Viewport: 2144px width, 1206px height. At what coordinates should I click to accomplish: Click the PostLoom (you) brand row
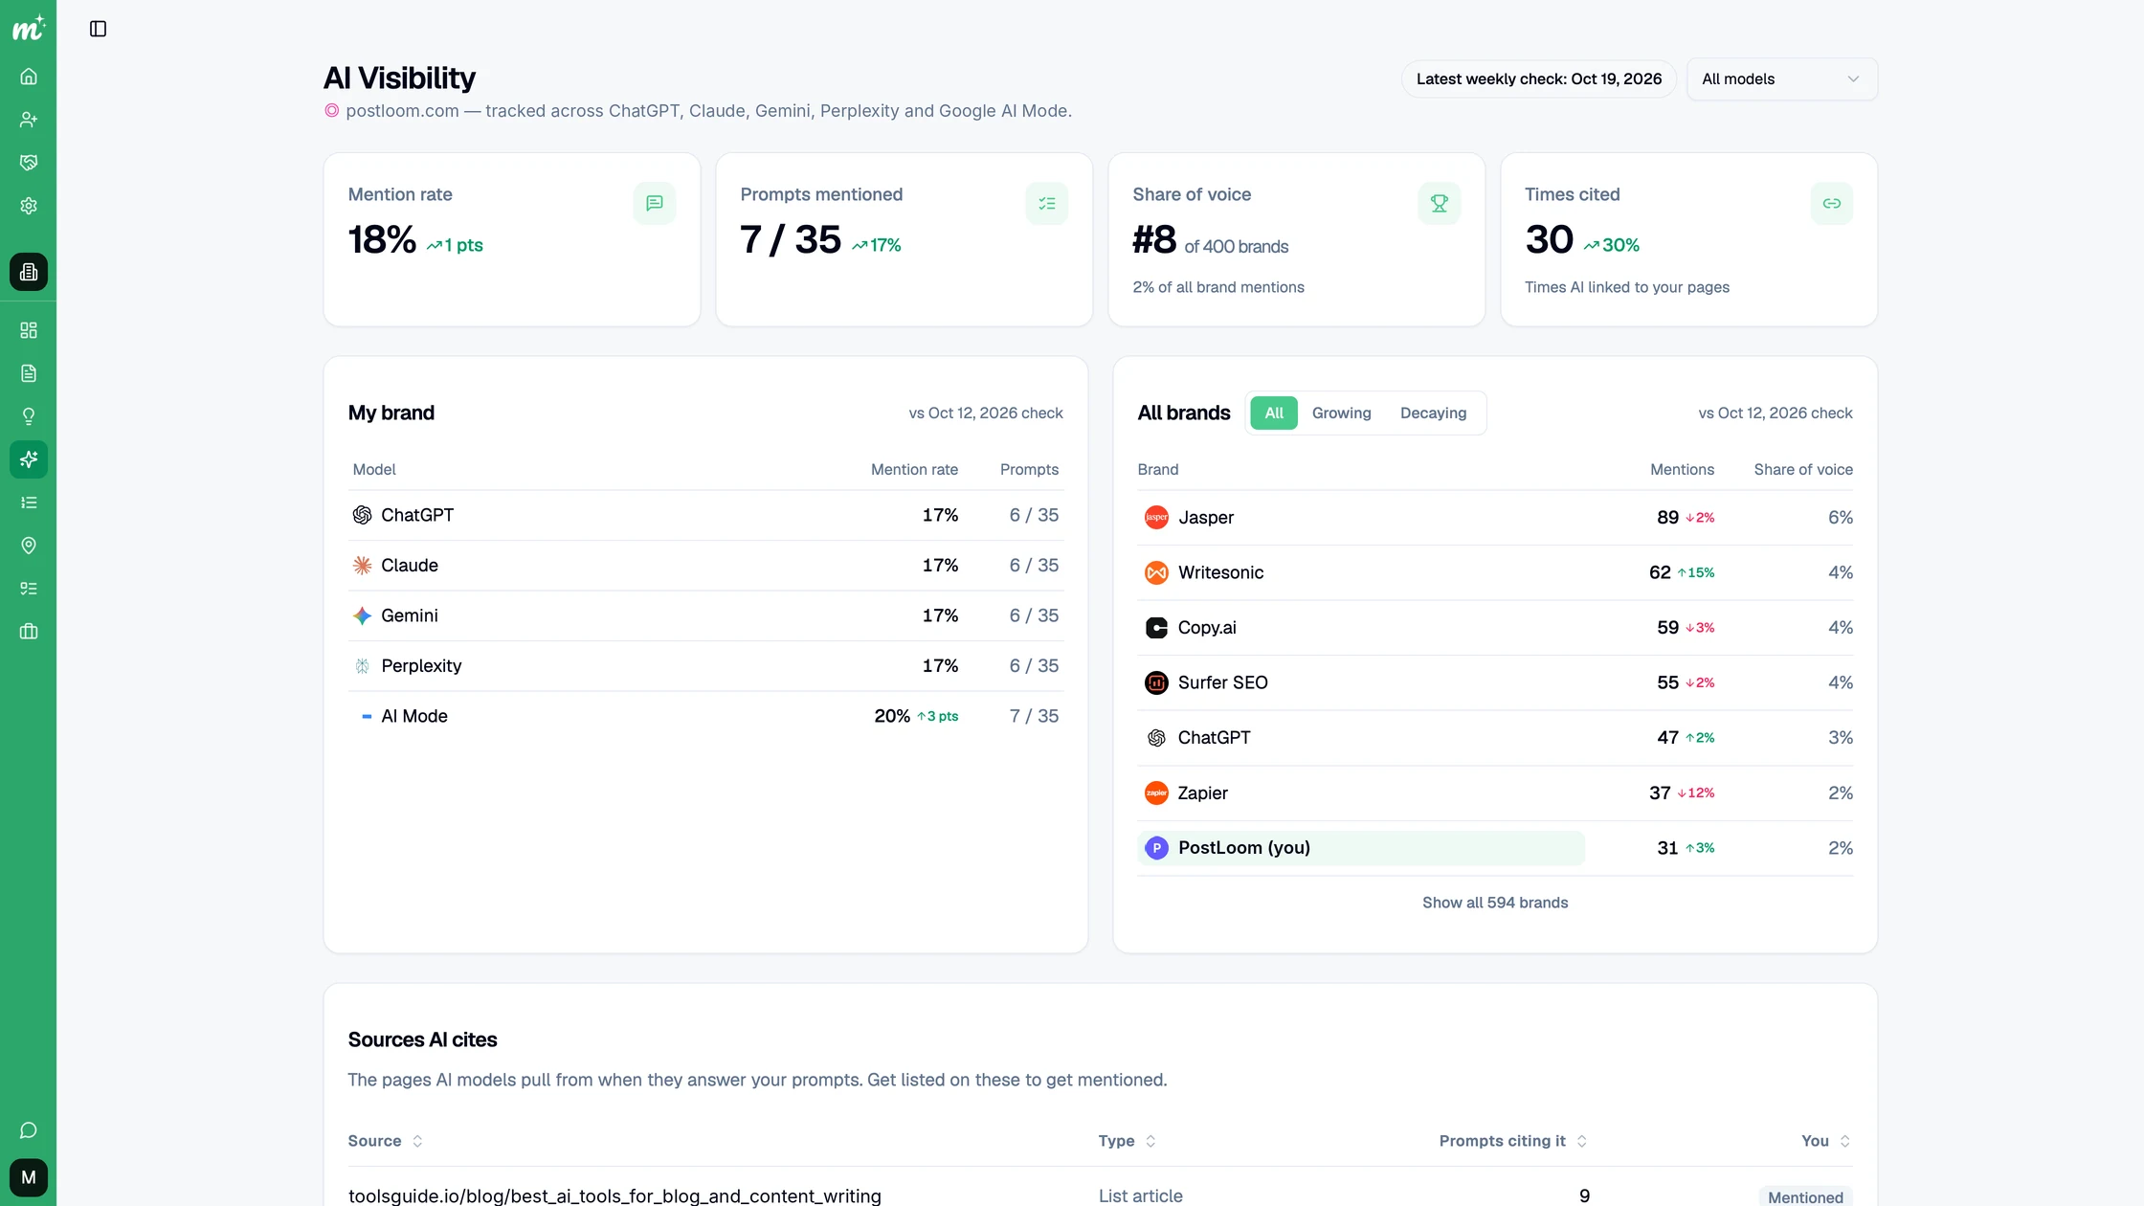point(1495,848)
